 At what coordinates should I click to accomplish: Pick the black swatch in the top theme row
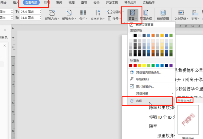pos(135,35)
